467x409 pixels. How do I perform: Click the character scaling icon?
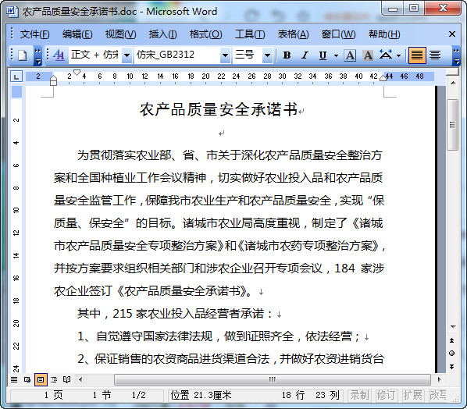(386, 55)
